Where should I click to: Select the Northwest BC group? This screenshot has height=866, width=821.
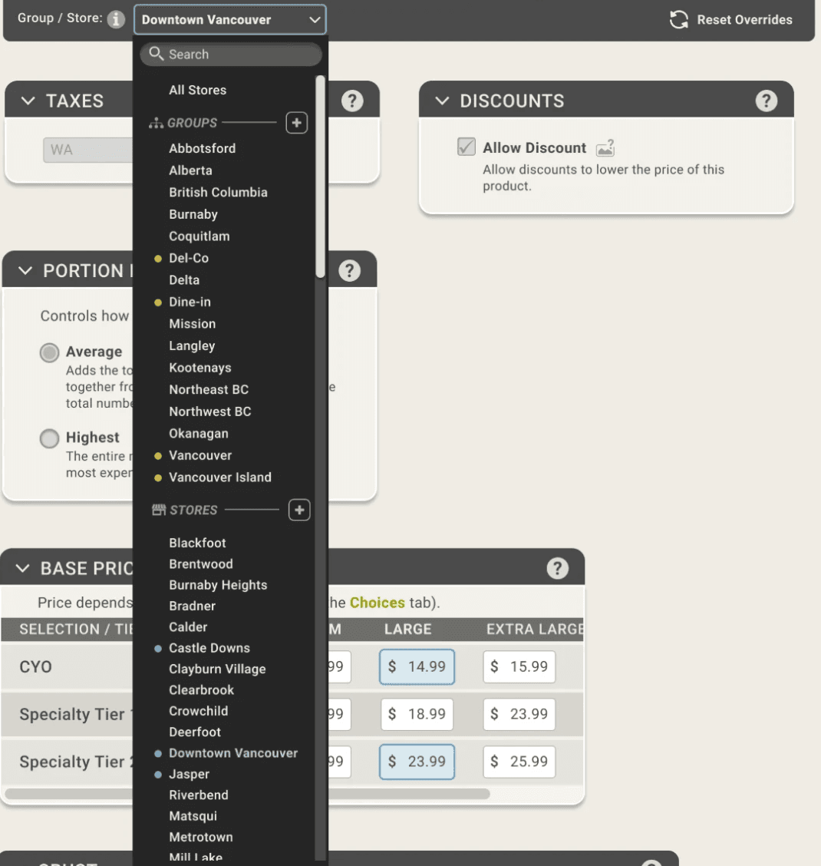pyautogui.click(x=209, y=412)
